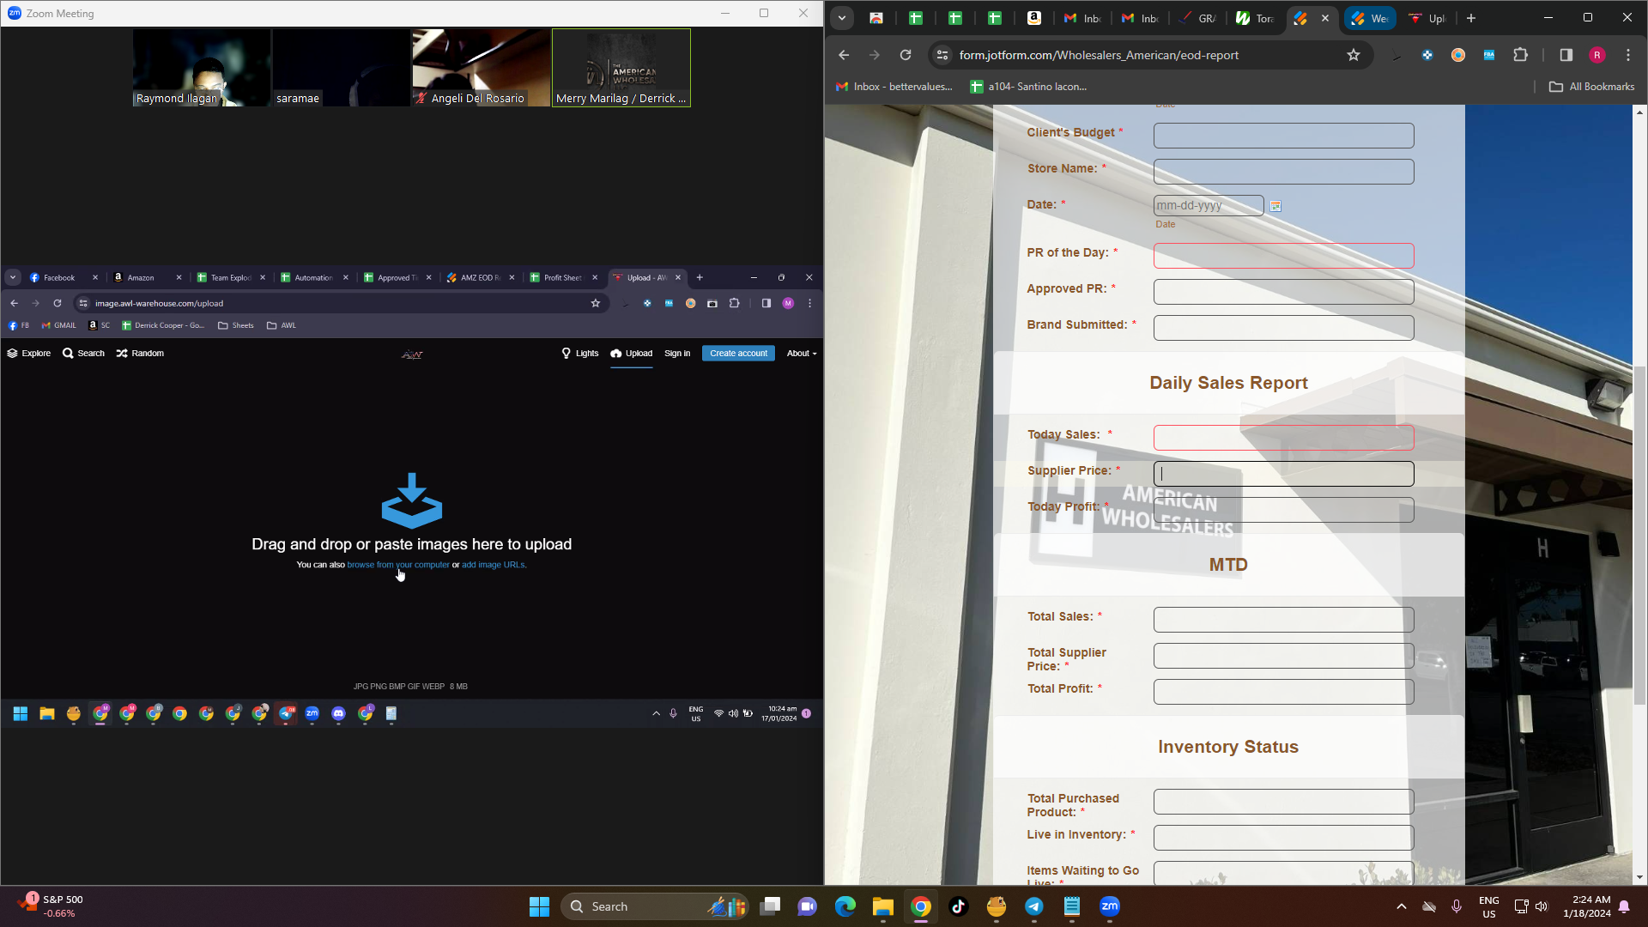Open Microsoft Edge from the taskbar
Viewport: 1648px width, 927px height.
845,906
